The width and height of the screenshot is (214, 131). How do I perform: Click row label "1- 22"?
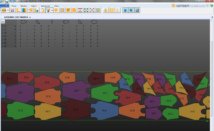[4, 46]
